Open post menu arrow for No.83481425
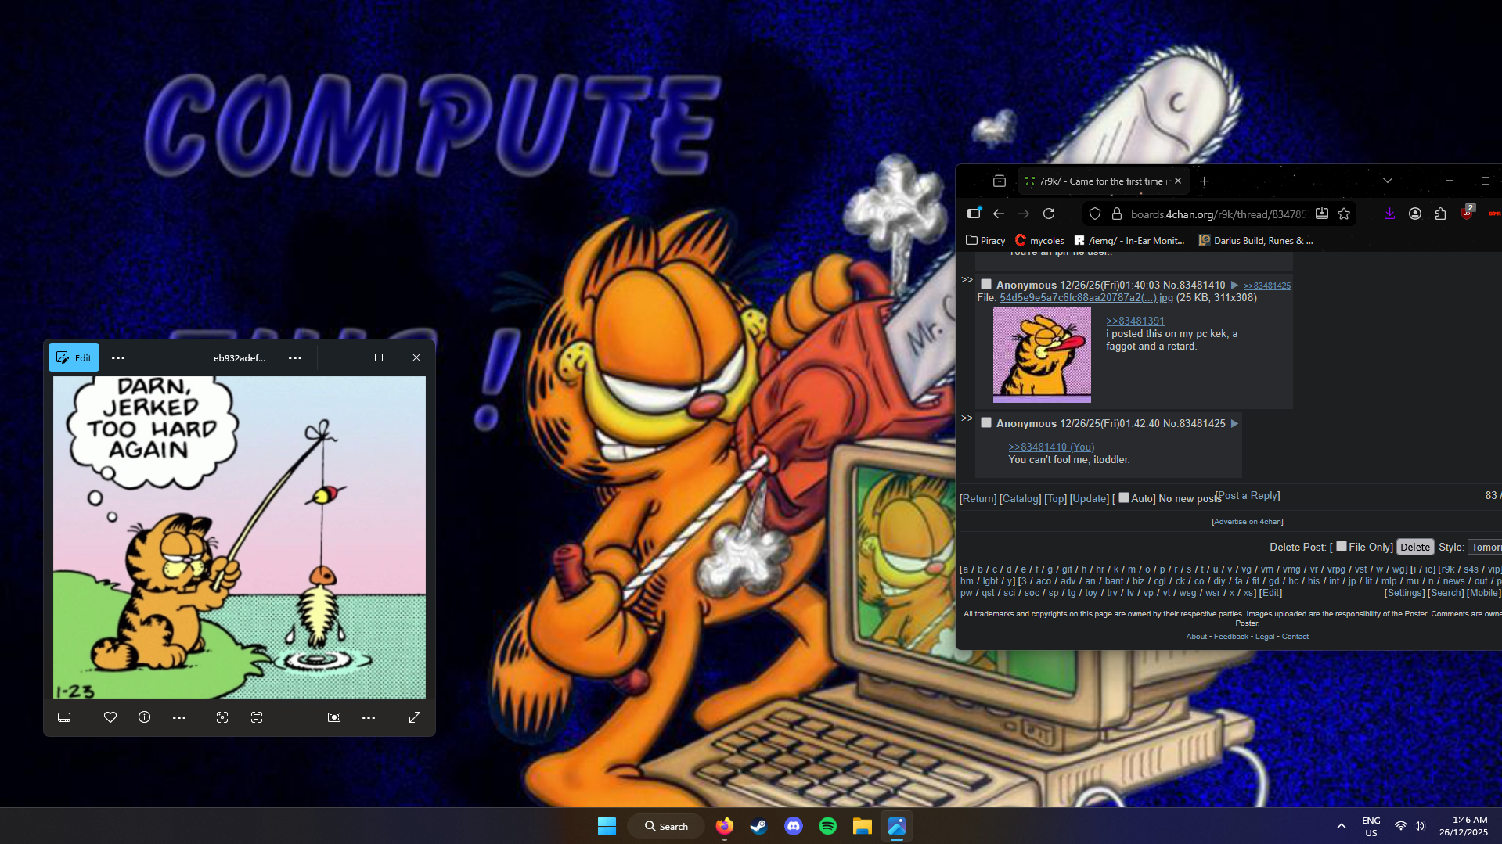1502x844 pixels. pyautogui.click(x=1234, y=423)
